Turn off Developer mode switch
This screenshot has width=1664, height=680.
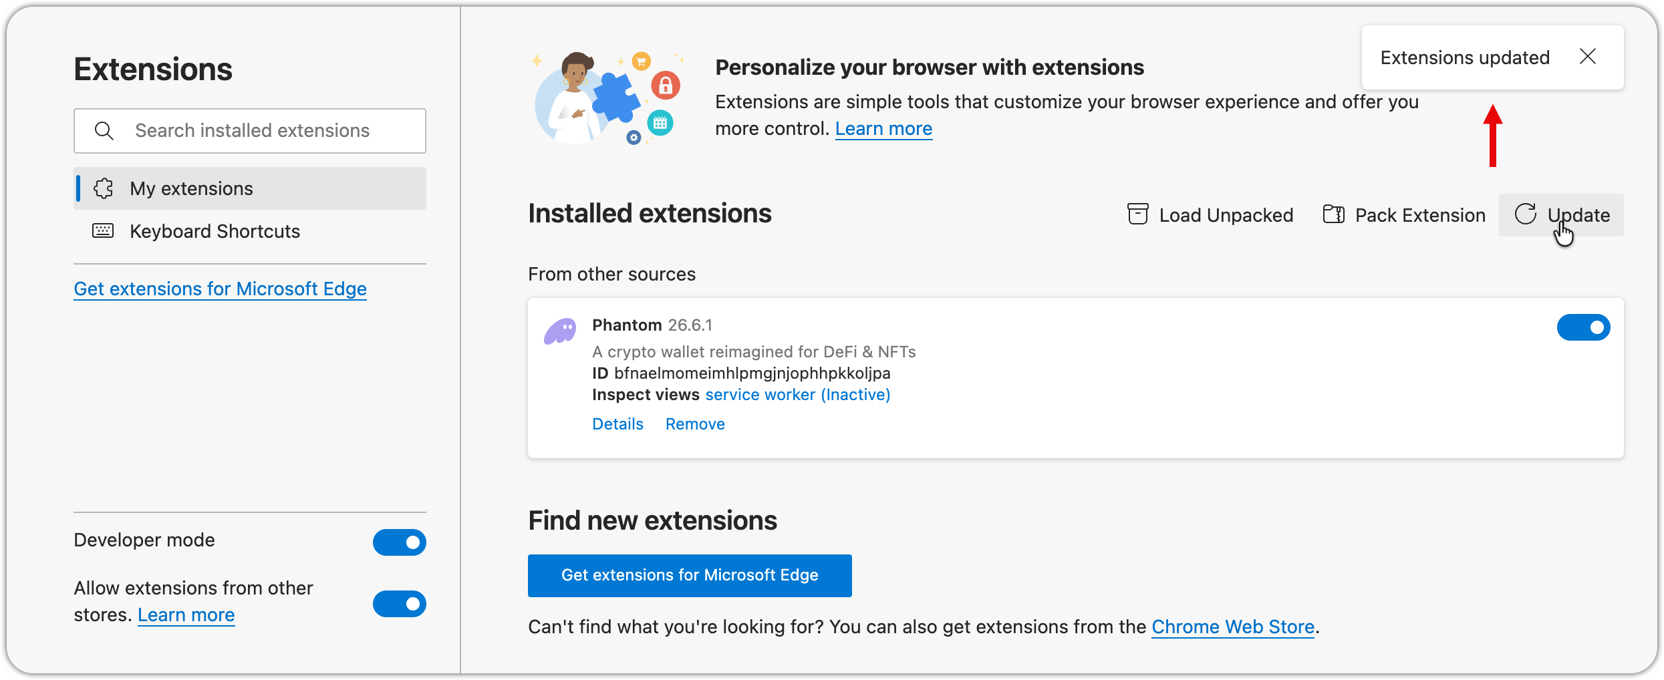(399, 542)
